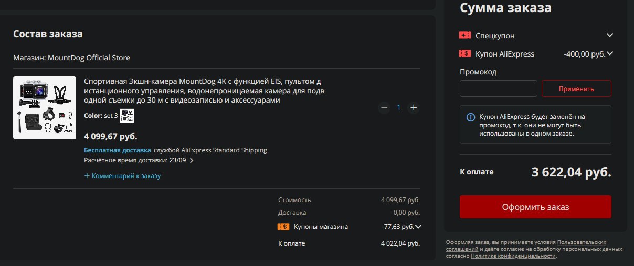Viewport: 634px width, 266px height.
Task: Increase quantity with the plus button
Action: click(x=414, y=107)
